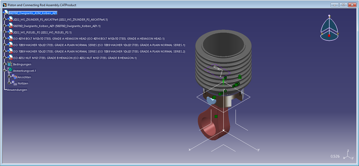The width and height of the screenshot is (359, 166).
Task: Click the green anchor fix constraint symbol
Action: click(240, 76)
